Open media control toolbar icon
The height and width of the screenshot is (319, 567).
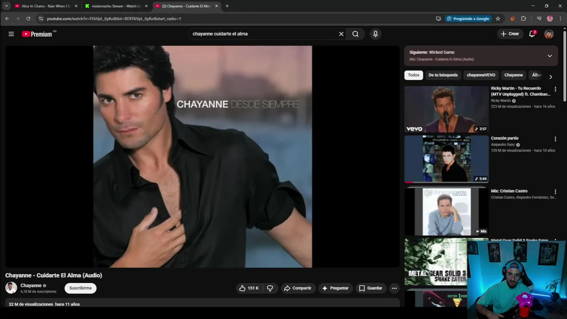(x=539, y=19)
